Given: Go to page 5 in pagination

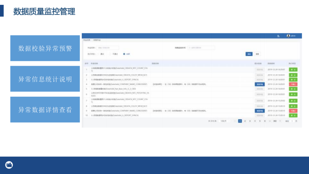Looking at the screenshot, I should tap(260, 121).
